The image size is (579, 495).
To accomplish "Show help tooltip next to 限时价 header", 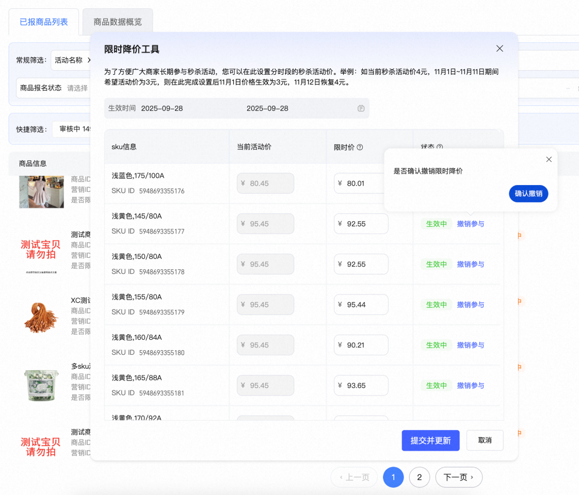I will (x=360, y=147).
